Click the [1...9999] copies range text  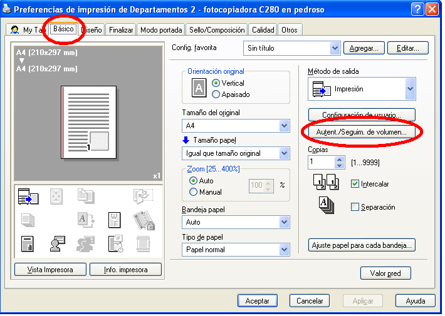365,163
